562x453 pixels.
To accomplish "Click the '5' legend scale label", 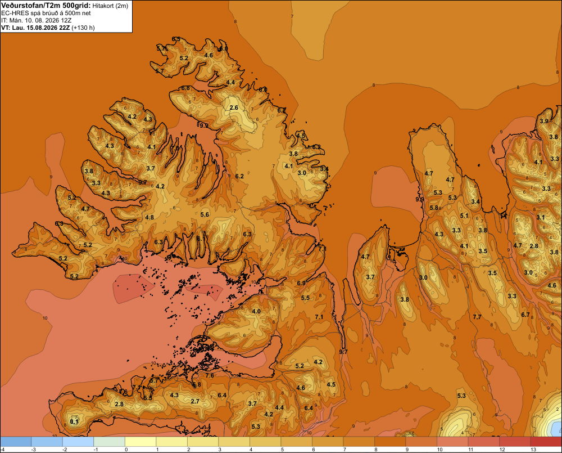I will click(x=282, y=450).
